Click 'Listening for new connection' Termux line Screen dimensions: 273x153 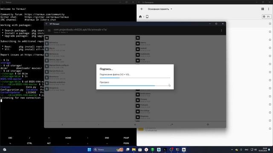tap(22, 98)
